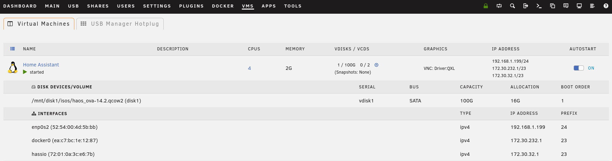Open the Settings menu
612x161 pixels.
(x=157, y=6)
